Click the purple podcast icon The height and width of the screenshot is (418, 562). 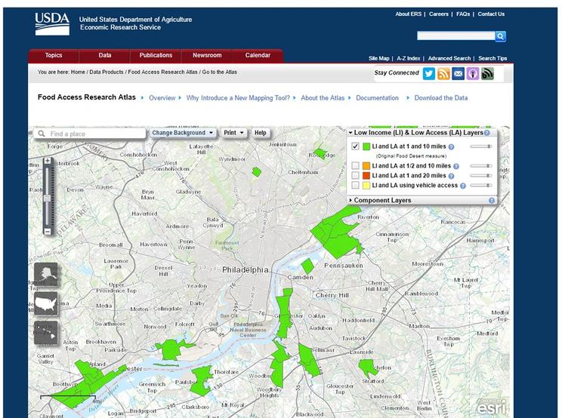(472, 73)
